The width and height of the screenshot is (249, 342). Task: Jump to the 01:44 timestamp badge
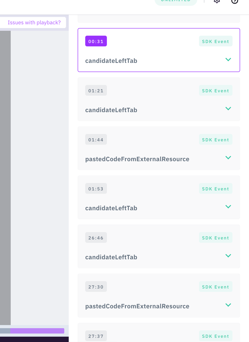tap(96, 140)
